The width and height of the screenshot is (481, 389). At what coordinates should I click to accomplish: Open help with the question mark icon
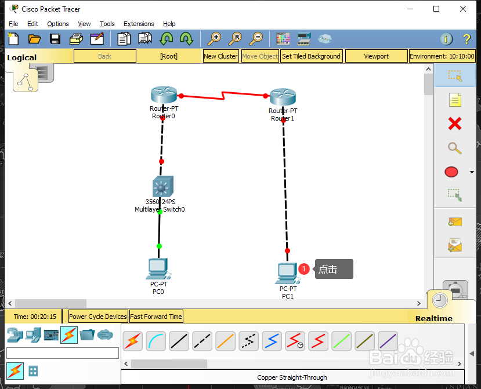(467, 39)
